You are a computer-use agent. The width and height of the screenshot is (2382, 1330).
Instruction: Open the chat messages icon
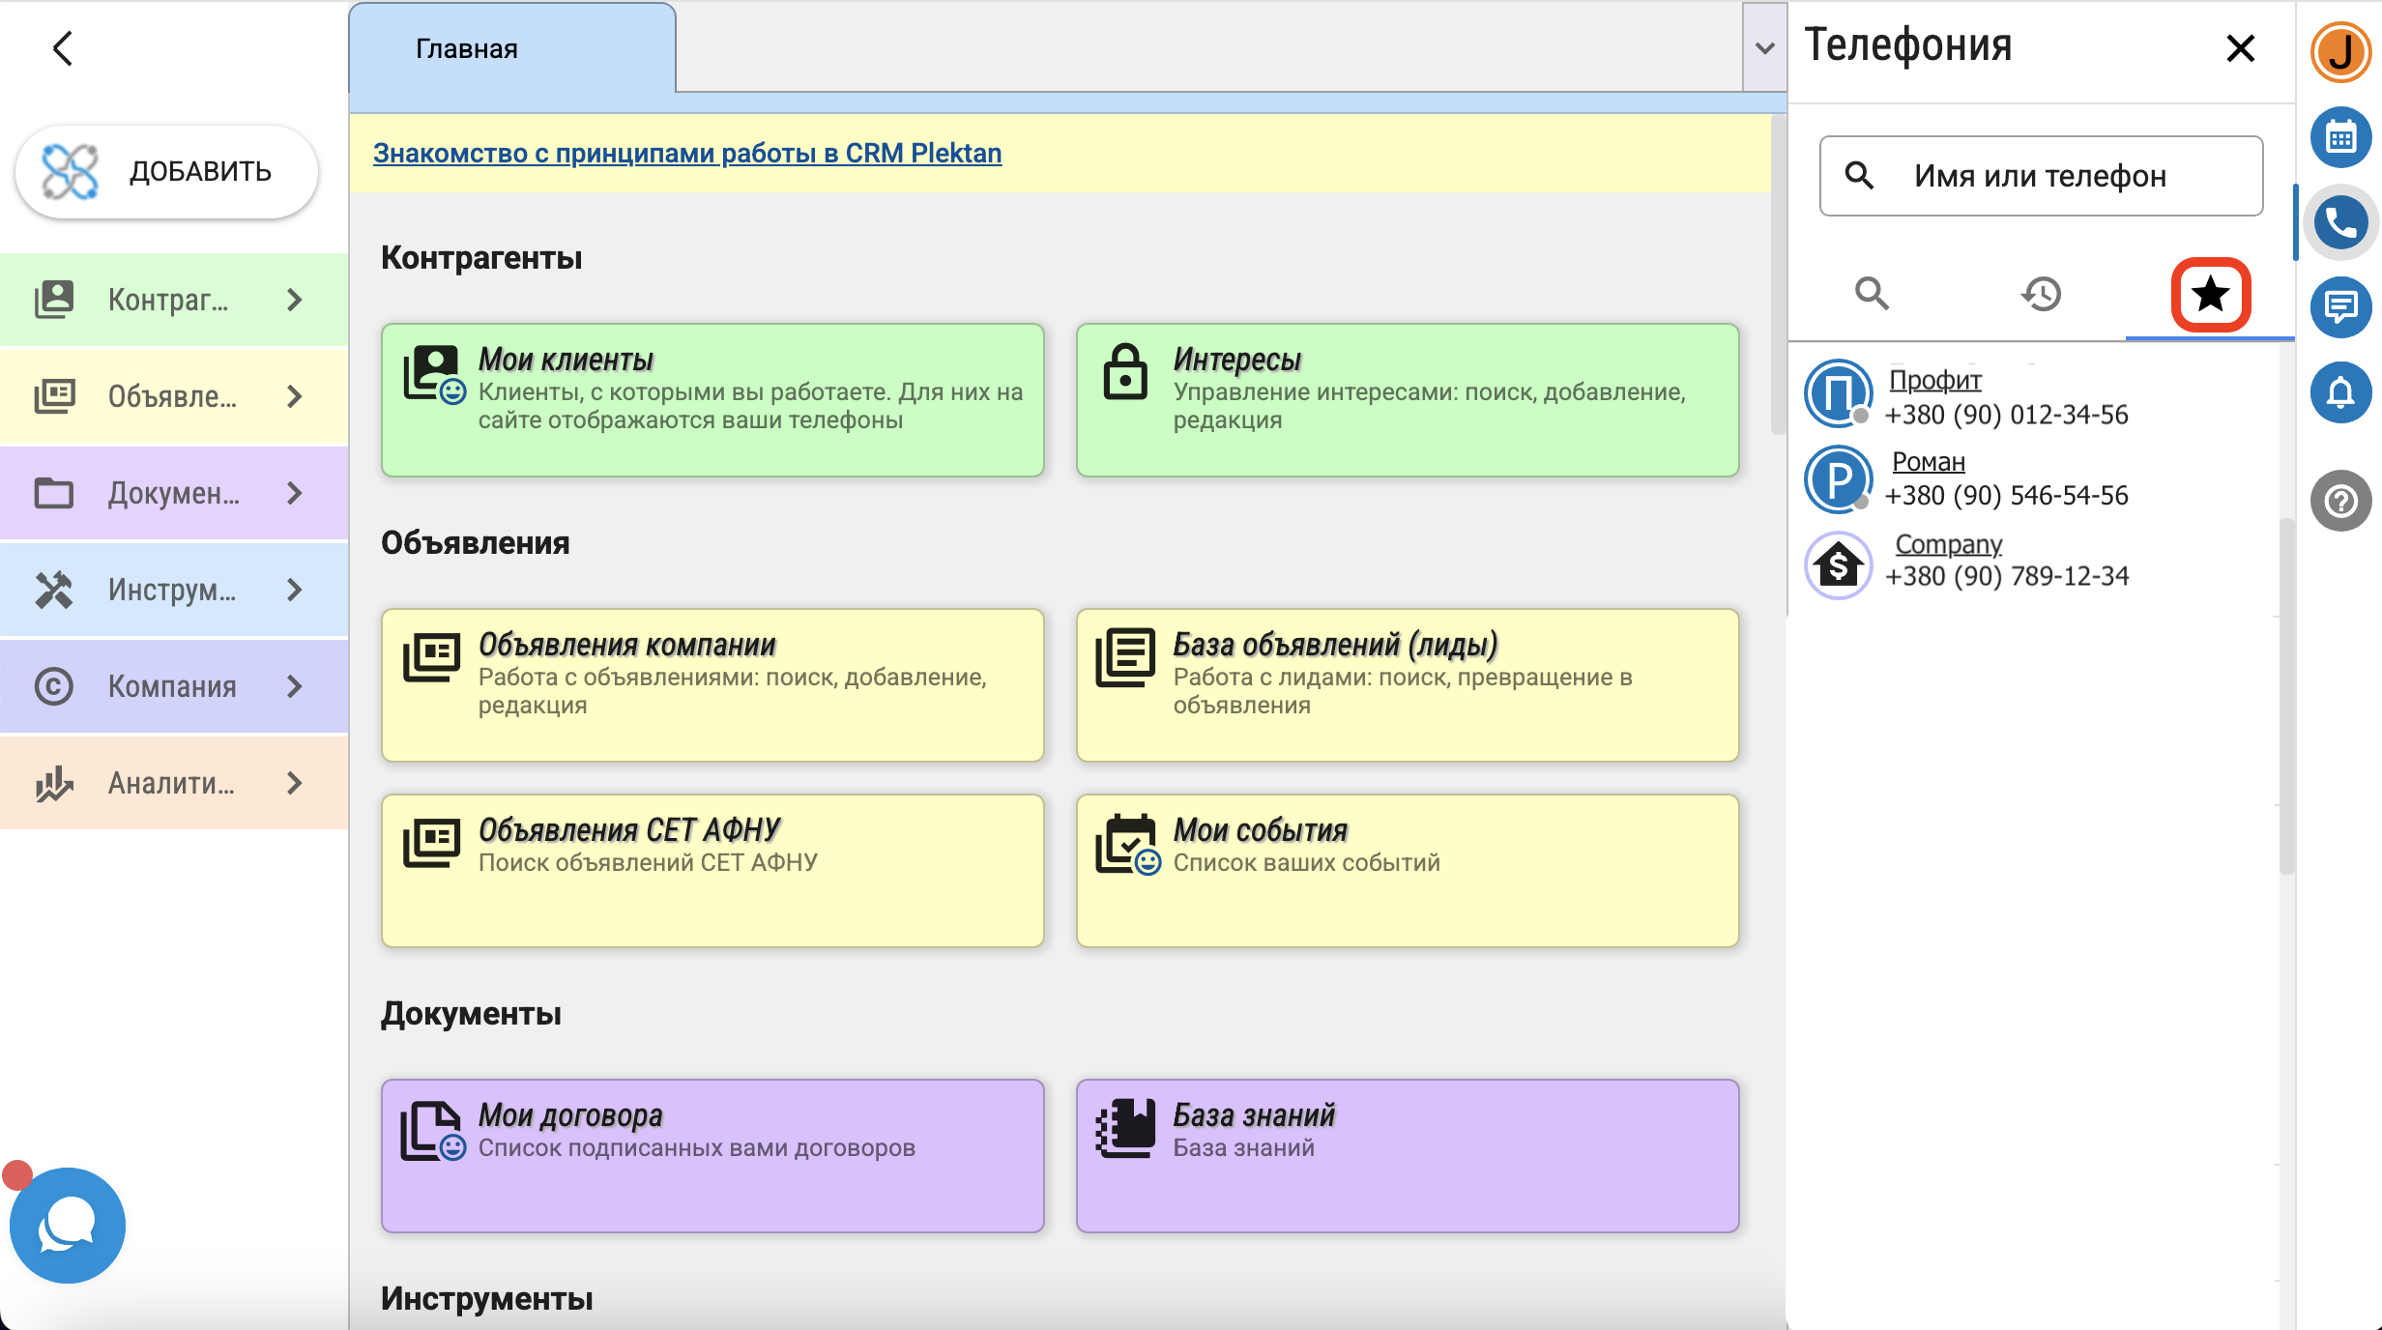pyautogui.click(x=2340, y=307)
